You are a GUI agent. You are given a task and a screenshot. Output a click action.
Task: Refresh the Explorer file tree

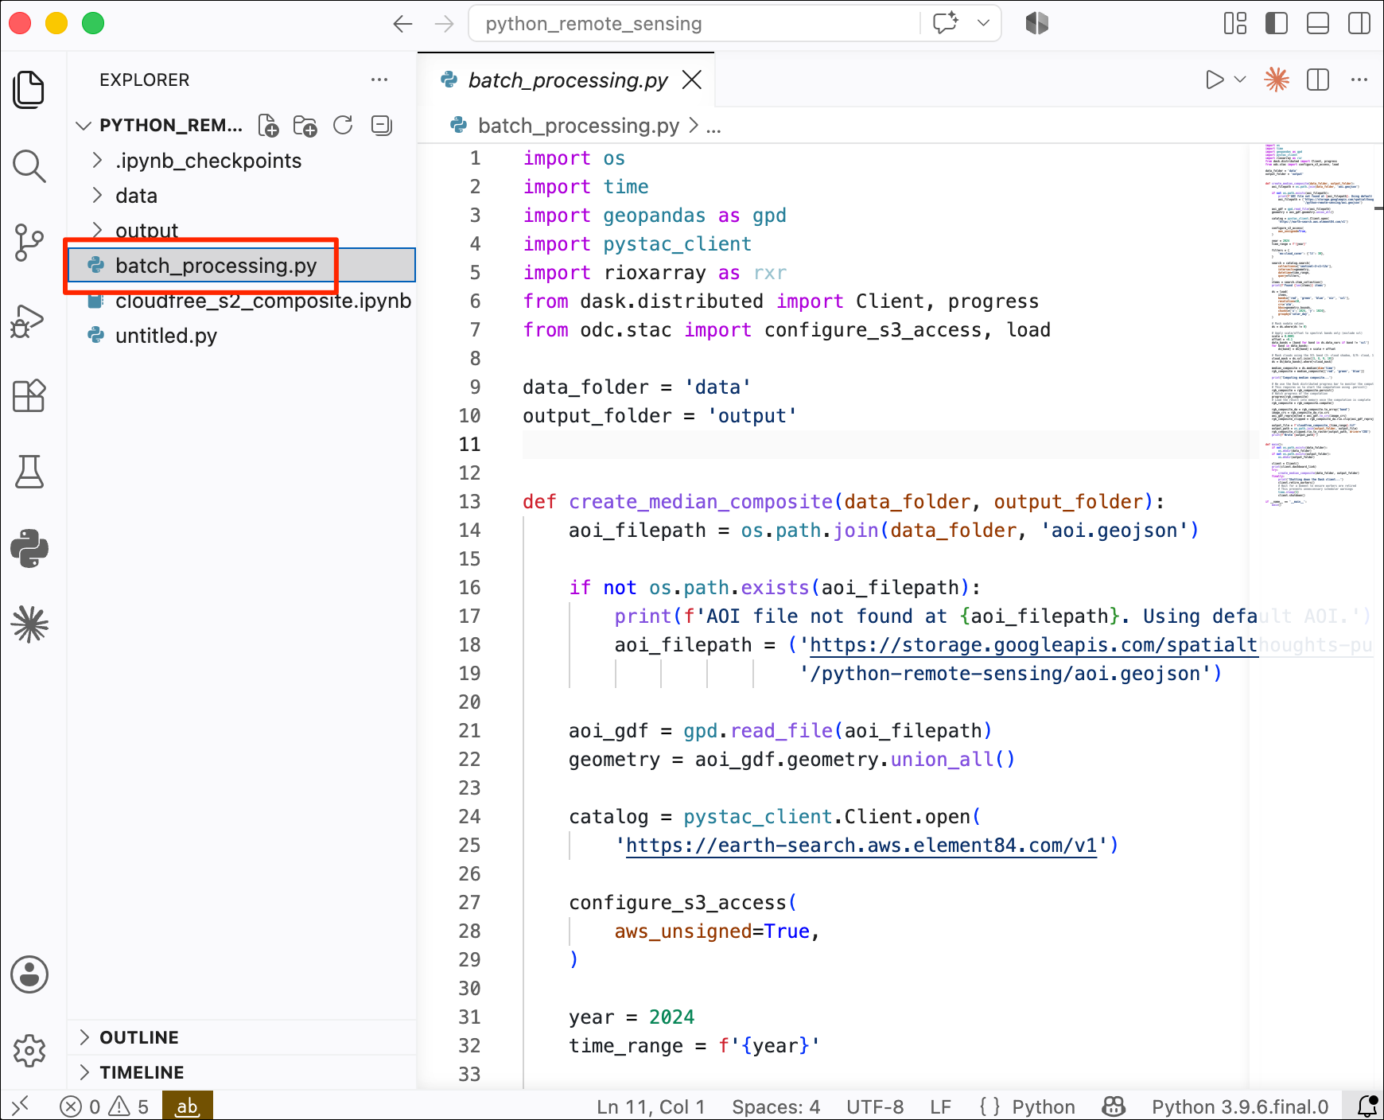(x=343, y=125)
